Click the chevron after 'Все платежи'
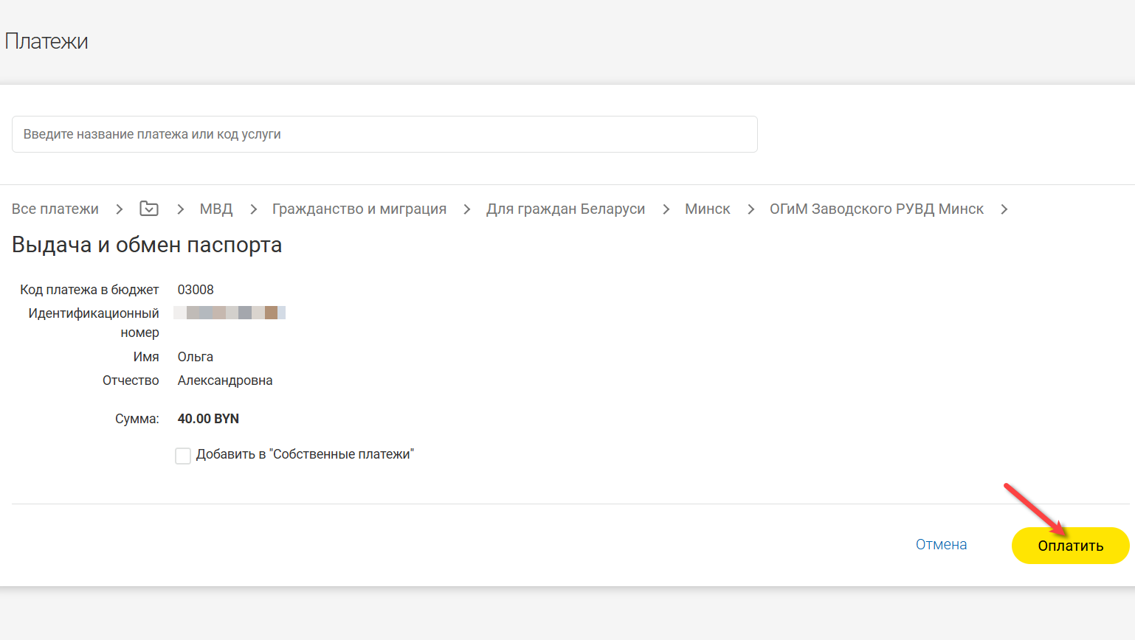This screenshot has height=640, width=1135. 120,209
